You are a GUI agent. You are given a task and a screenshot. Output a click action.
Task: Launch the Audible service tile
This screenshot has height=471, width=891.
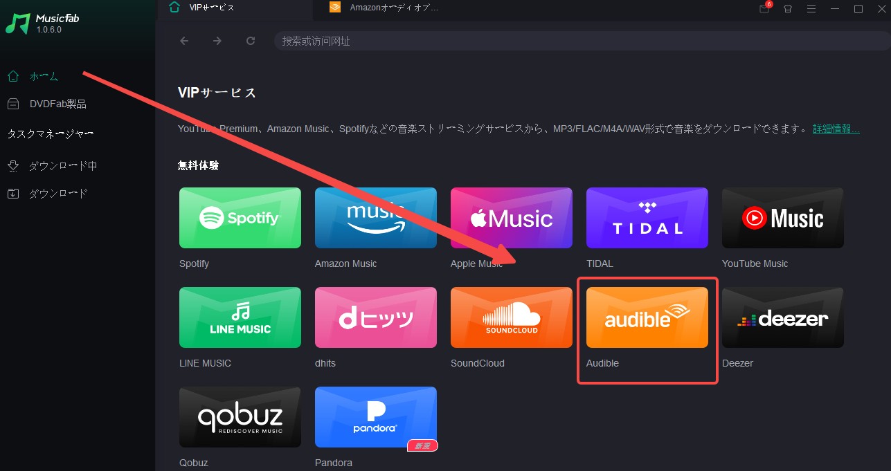(647, 317)
